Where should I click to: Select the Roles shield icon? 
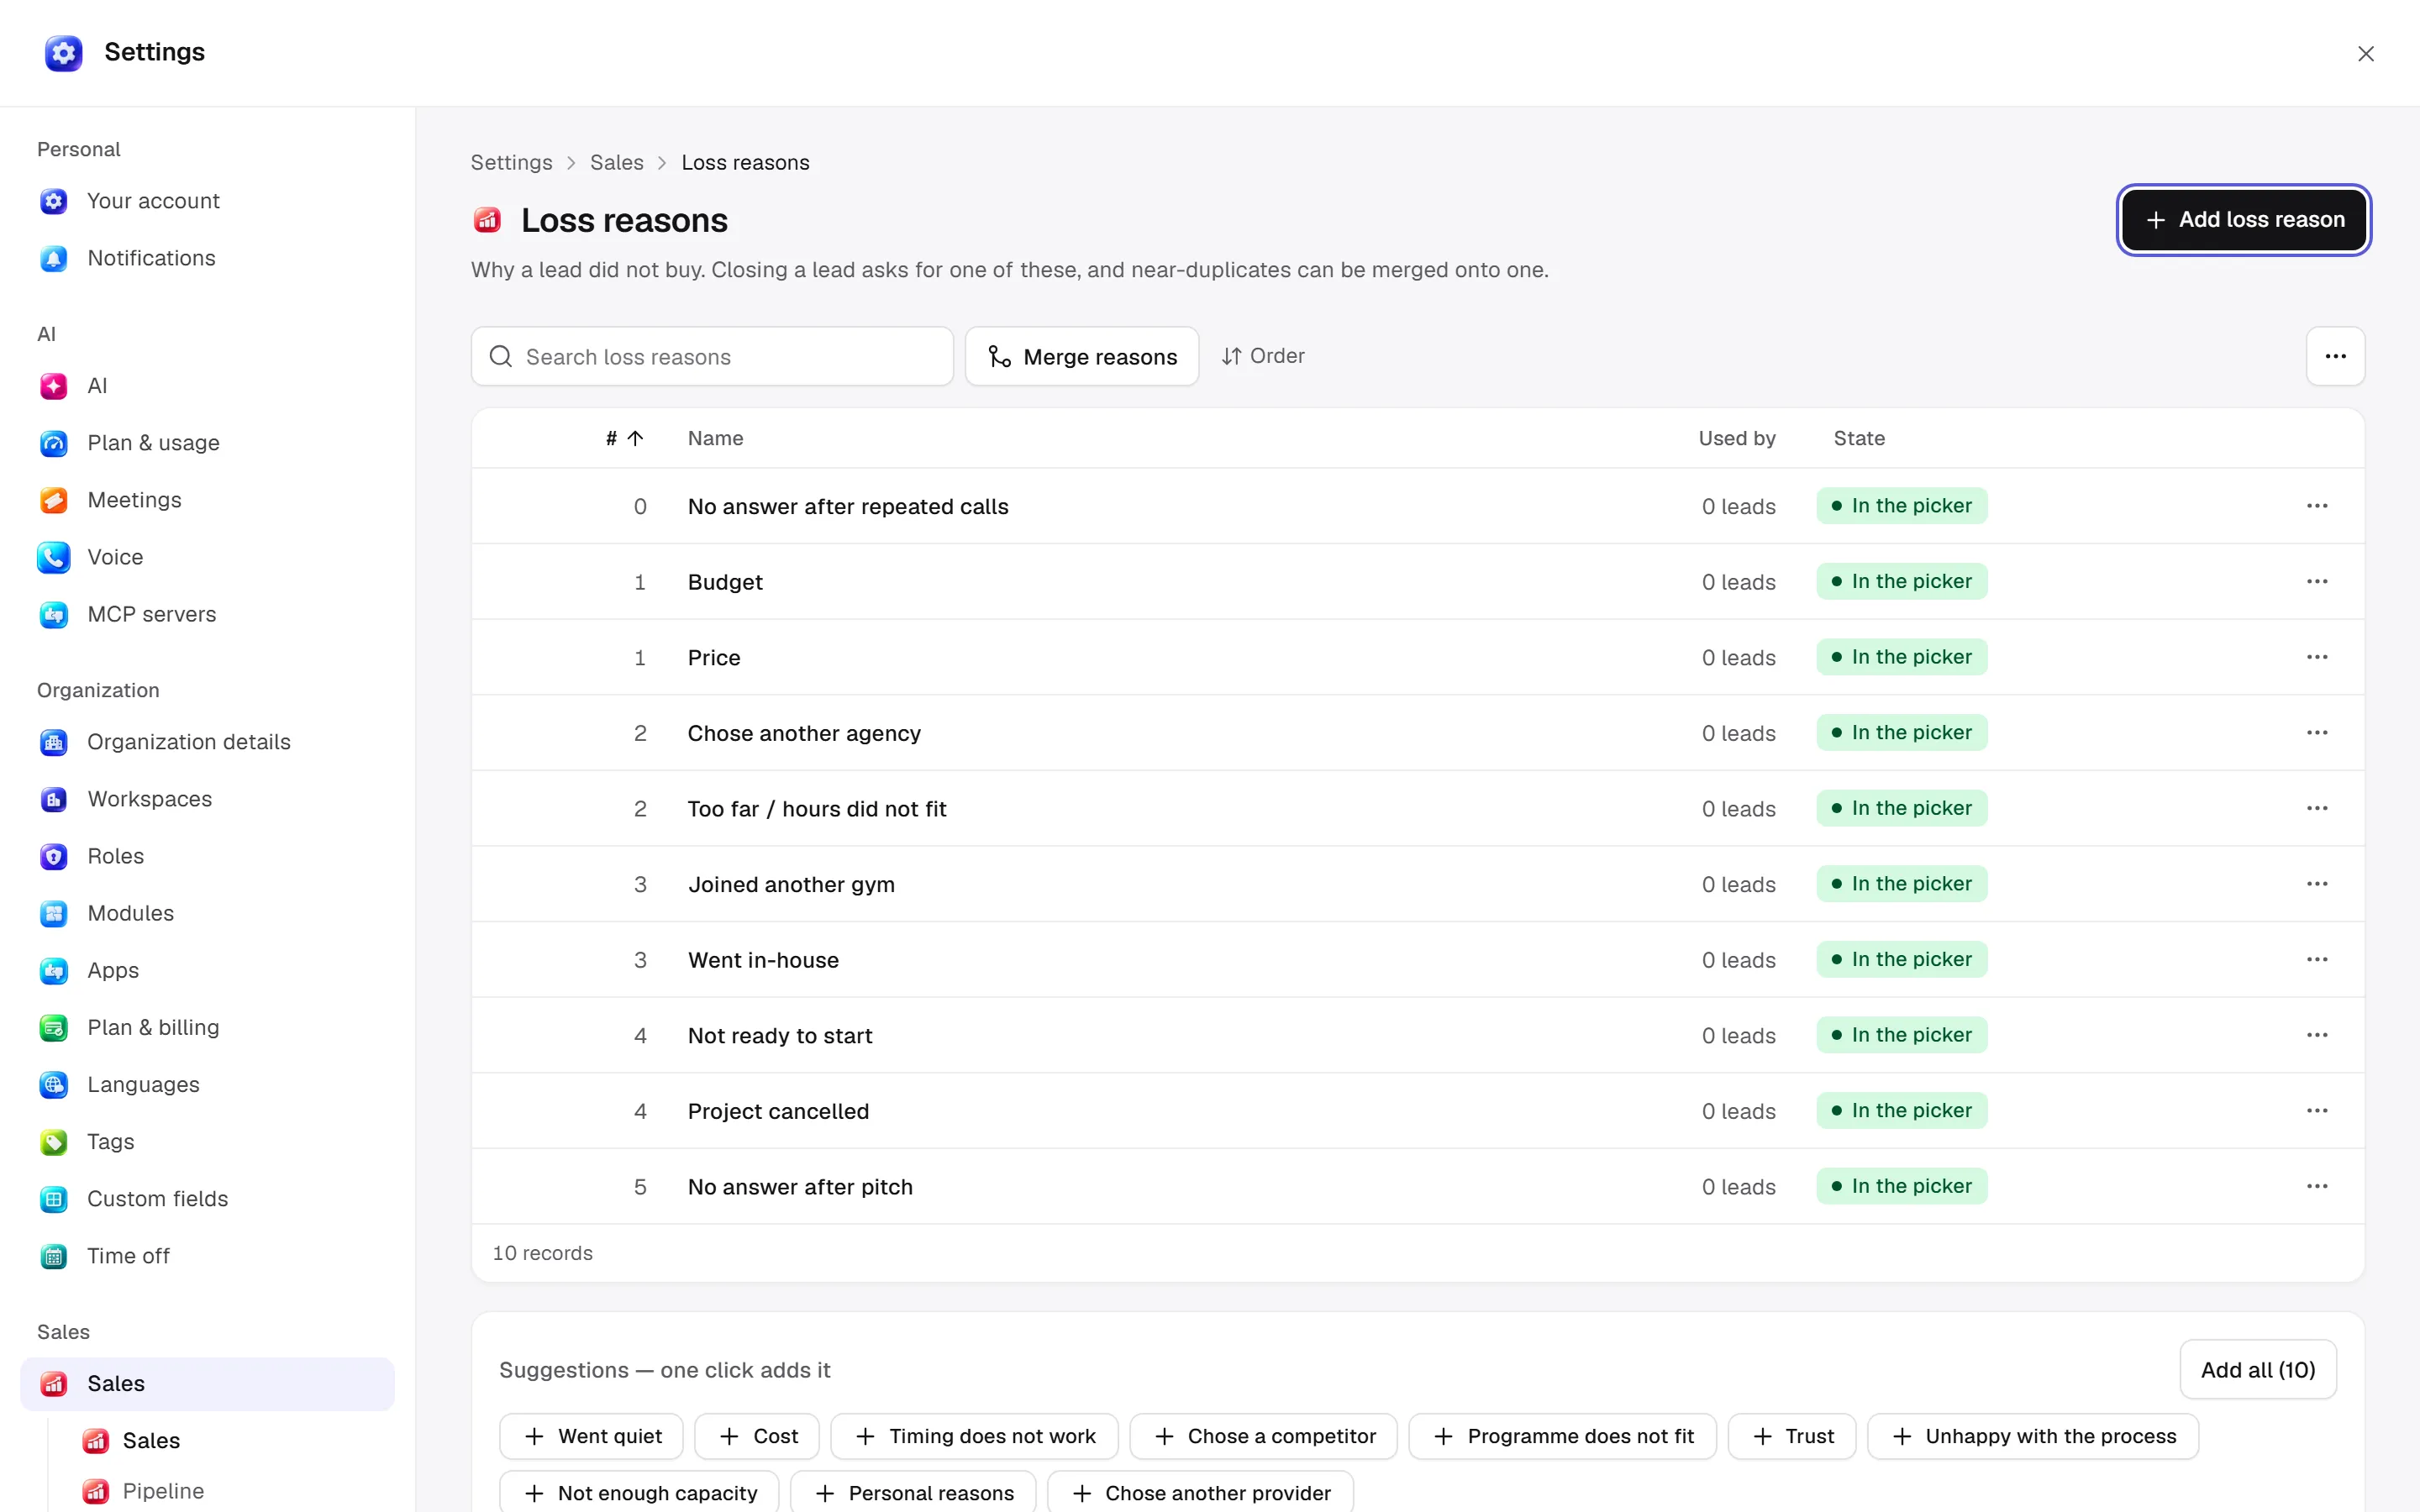(54, 856)
